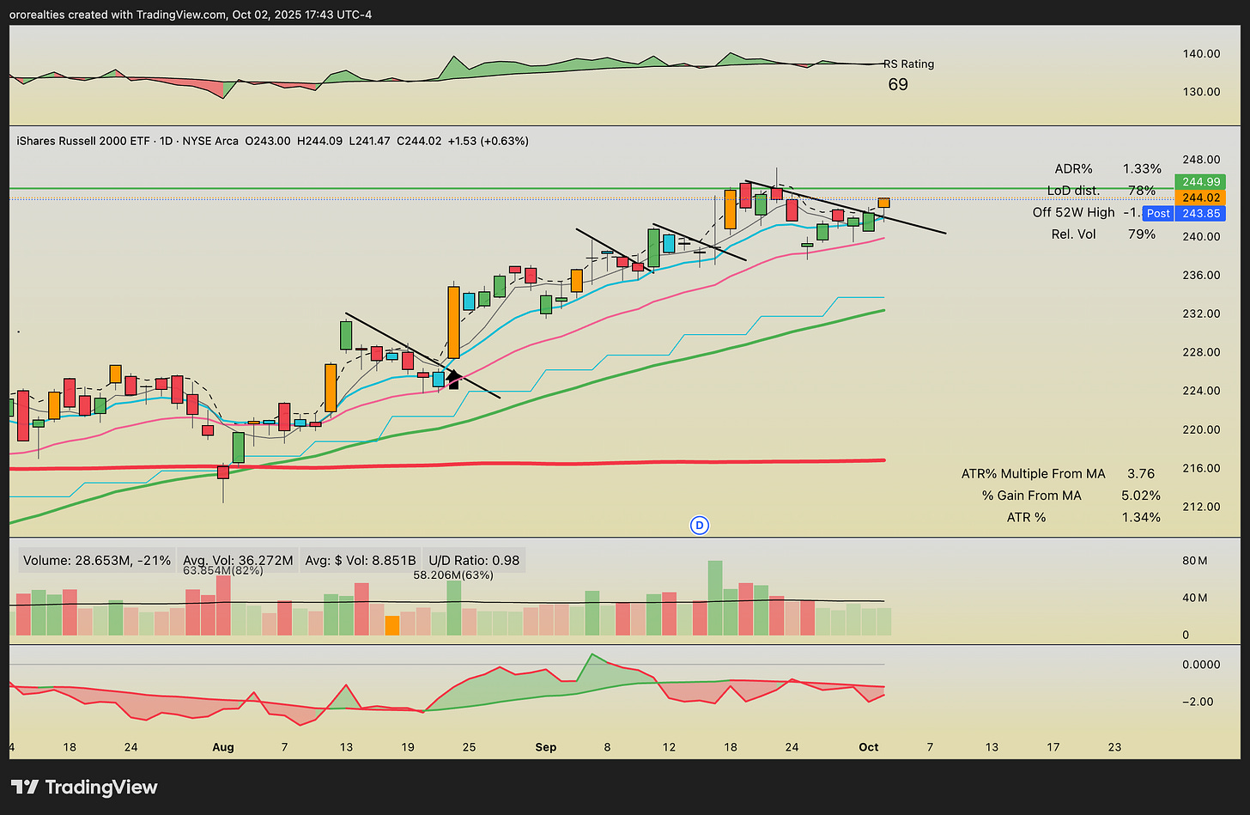This screenshot has height=815, width=1250.
Task: Click the ADR% value 1.33%
Action: (x=1142, y=168)
